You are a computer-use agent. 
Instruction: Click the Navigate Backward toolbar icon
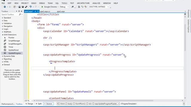click(x=5, y=7)
